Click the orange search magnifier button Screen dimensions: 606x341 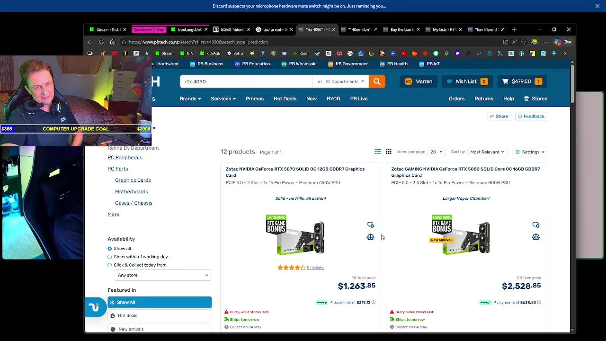pyautogui.click(x=377, y=81)
